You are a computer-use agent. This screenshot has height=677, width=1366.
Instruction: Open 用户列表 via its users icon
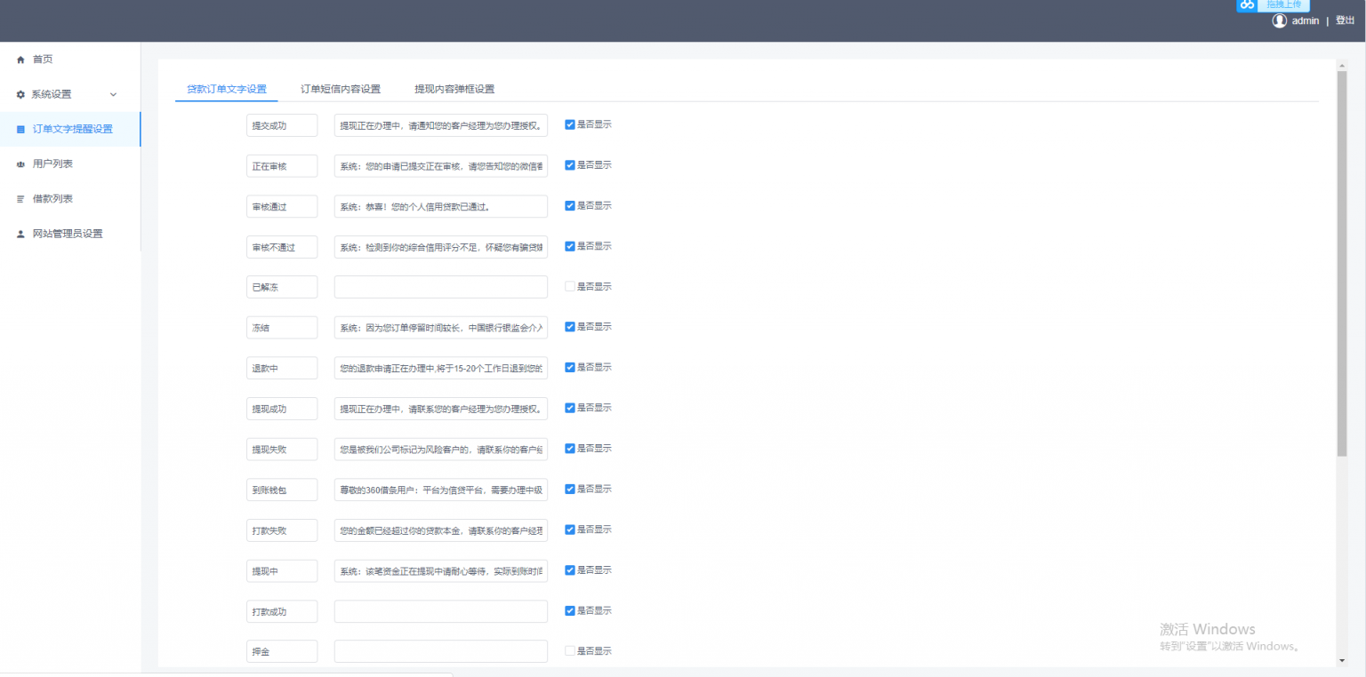tap(20, 163)
